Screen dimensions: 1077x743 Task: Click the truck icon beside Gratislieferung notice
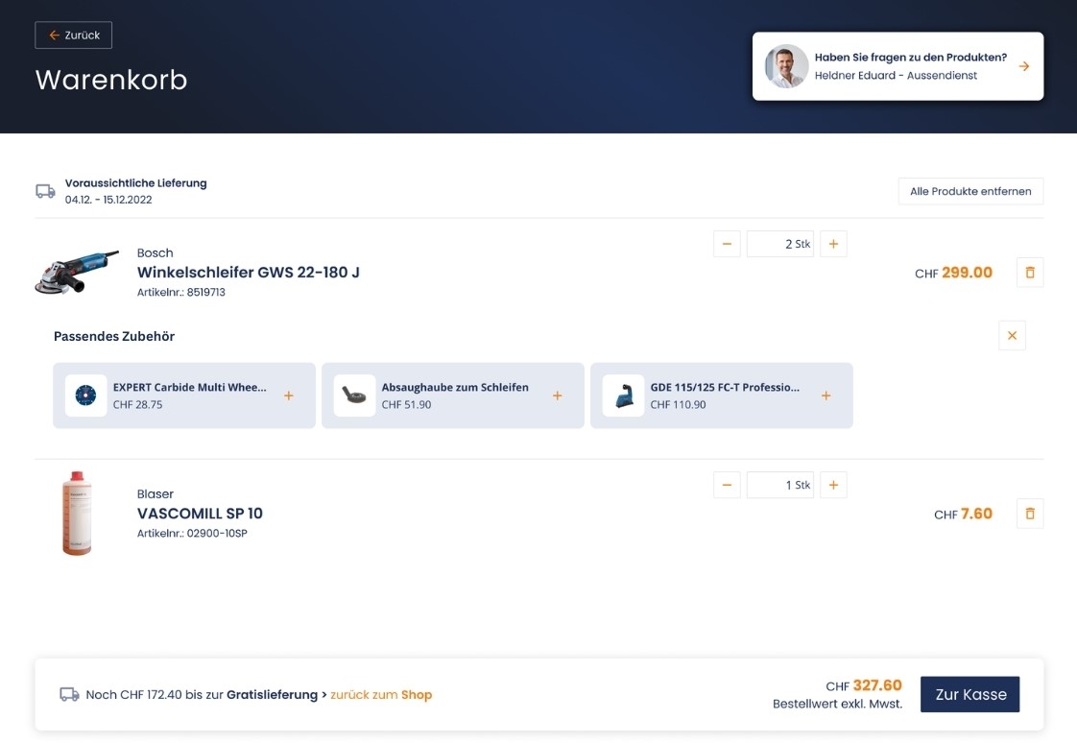point(69,694)
